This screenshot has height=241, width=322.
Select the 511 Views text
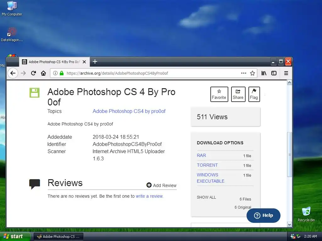pos(212,117)
